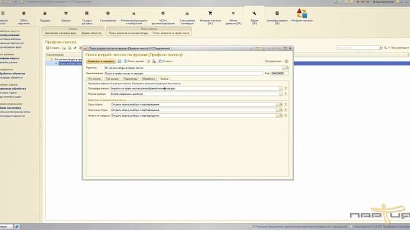410x230 pixels.
Task: Click the Создать button in Профили поиска
Action: click(x=53, y=48)
